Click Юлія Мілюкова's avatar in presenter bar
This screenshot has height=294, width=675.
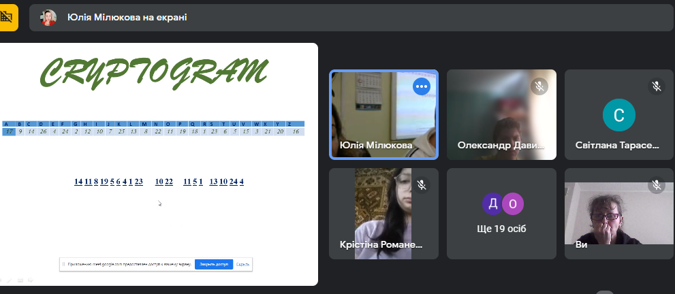(x=48, y=18)
